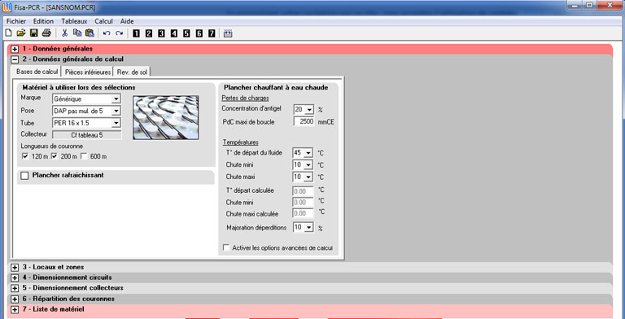Screen dimensions: 625x319
Task: Jump to section 3 toolbar icon
Action: [161, 33]
